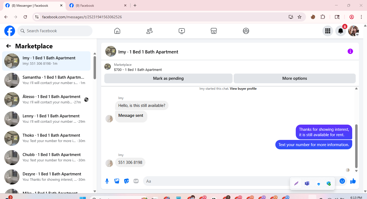The width and height of the screenshot is (367, 199).
Task: Open the Groups icon in top navigation
Action: coord(246,31)
